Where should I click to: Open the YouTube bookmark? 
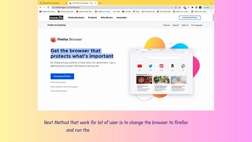pos(126,11)
